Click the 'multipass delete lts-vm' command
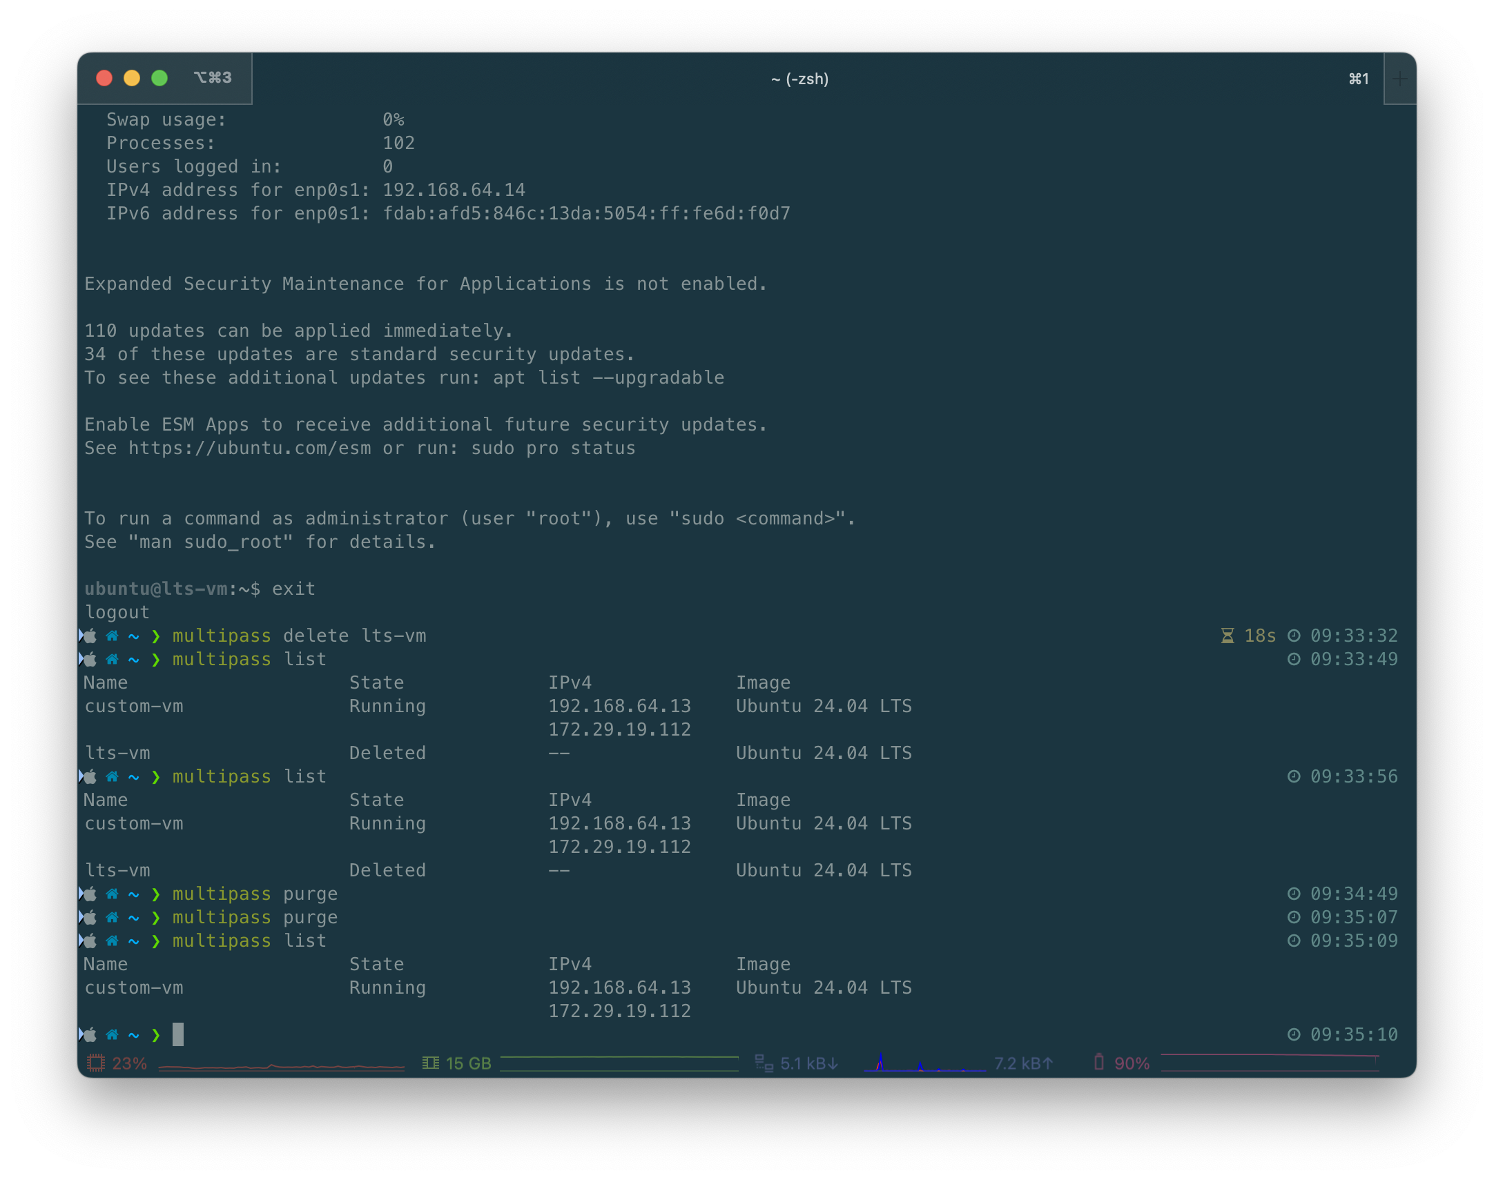 pos(299,636)
